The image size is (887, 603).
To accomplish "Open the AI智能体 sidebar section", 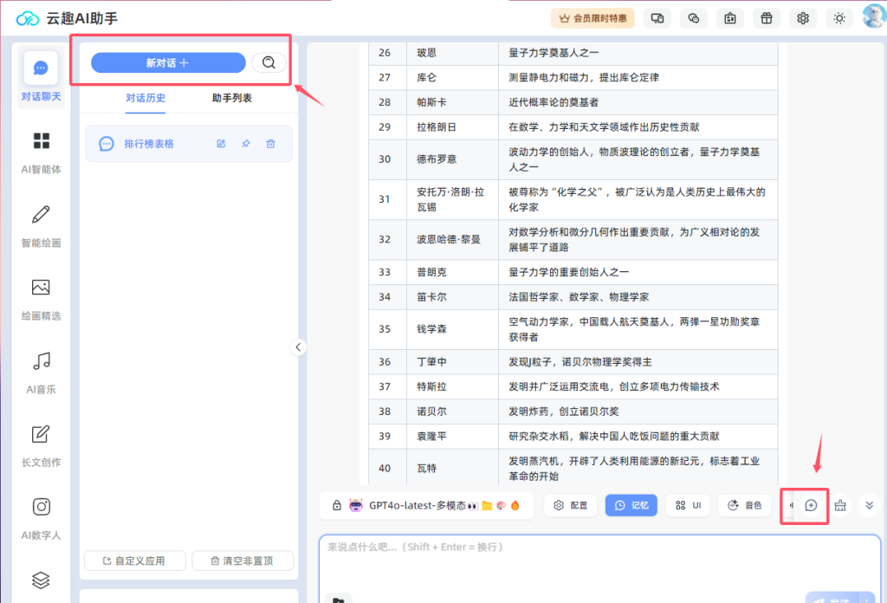I will [41, 152].
